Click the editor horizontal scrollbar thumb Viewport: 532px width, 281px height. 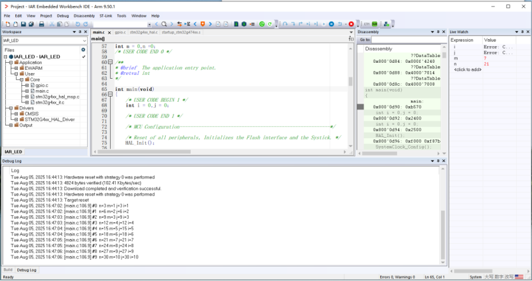point(144,152)
